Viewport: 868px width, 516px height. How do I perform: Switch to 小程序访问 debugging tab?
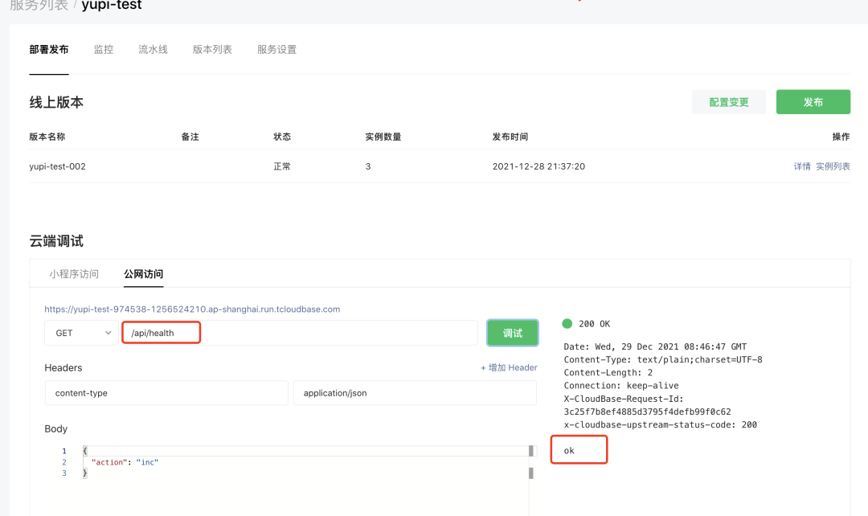(x=74, y=274)
